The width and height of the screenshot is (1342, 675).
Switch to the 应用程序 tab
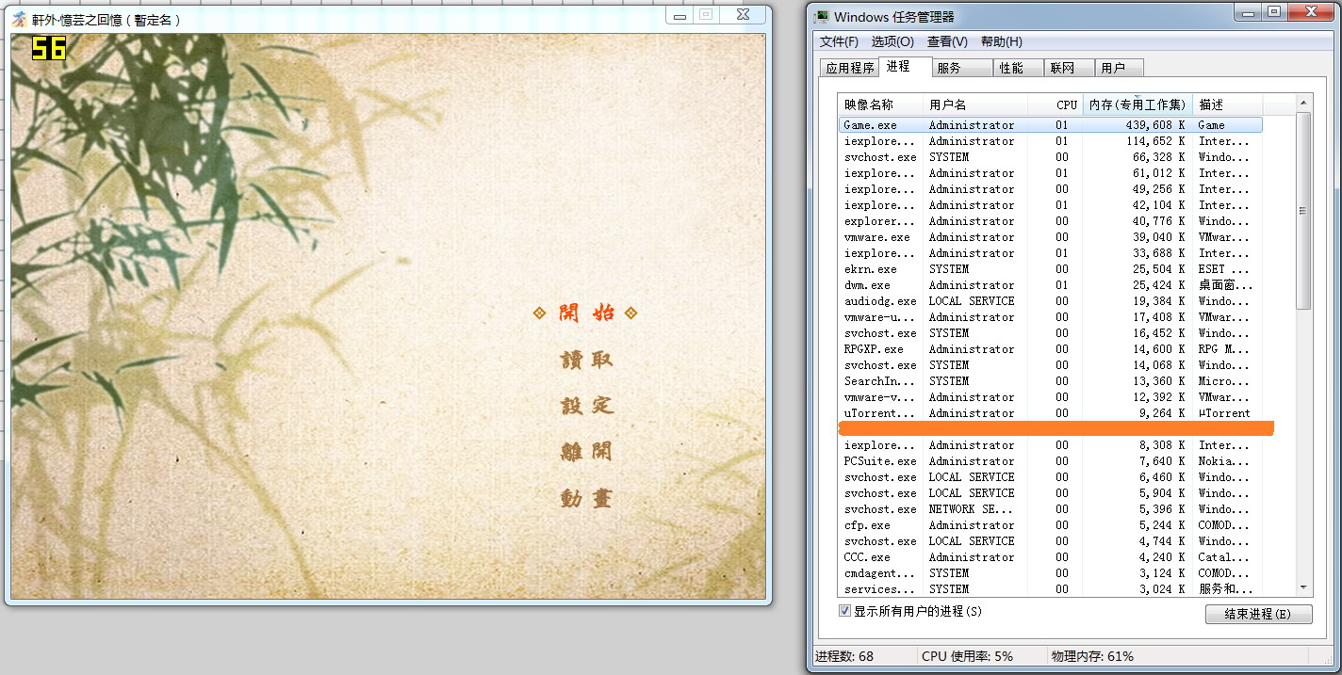[849, 68]
